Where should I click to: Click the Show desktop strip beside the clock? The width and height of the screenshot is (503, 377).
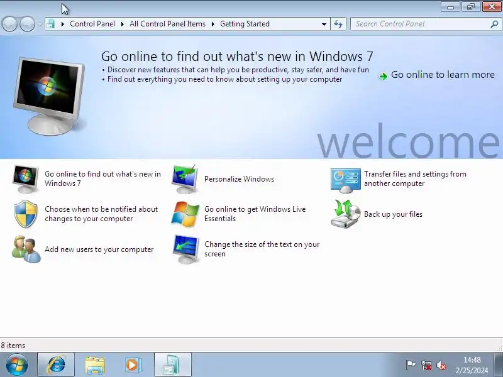(x=498, y=364)
